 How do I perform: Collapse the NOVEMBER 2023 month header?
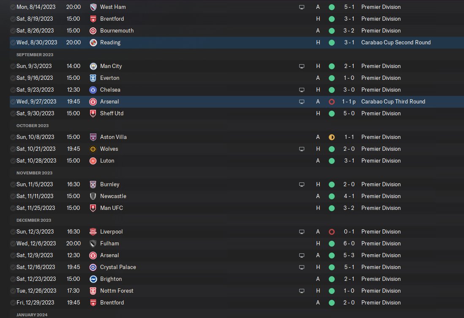[x=34, y=173]
